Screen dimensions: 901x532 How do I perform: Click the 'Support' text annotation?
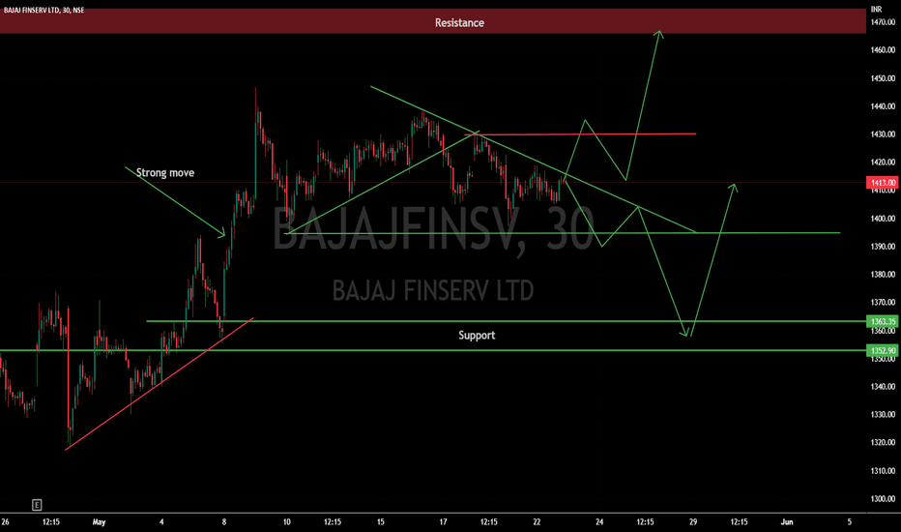[477, 336]
